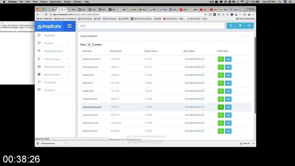Viewport: 295px width, 166px height.
Task: Open Contact Us in sidebar
Action: 49,90
